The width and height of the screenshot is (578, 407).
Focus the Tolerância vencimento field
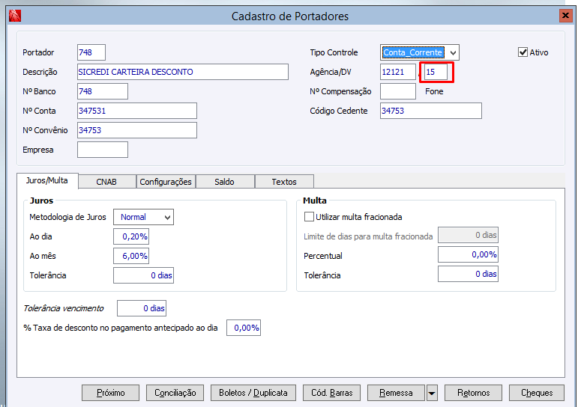click(142, 308)
